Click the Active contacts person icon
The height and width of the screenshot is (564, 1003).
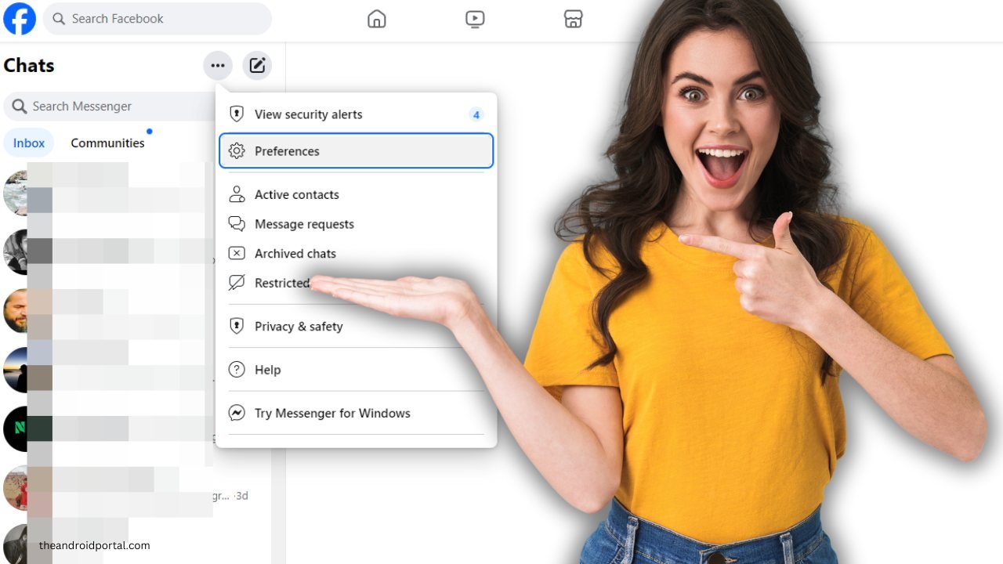click(237, 194)
